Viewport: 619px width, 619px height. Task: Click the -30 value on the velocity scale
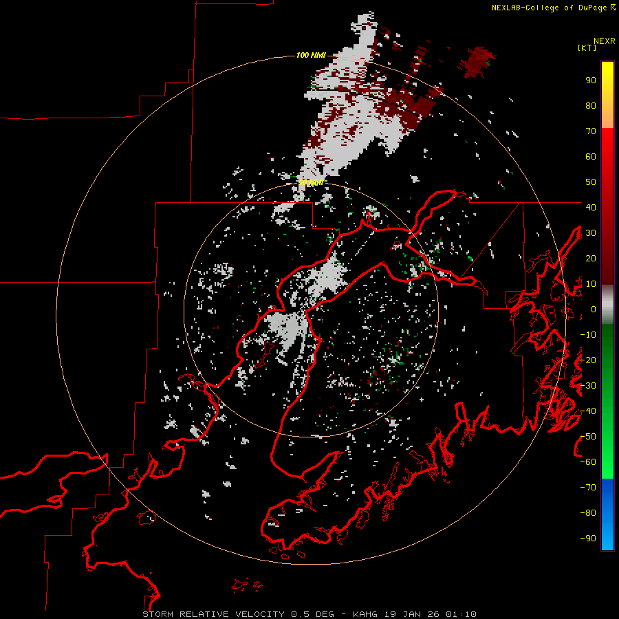[588, 386]
